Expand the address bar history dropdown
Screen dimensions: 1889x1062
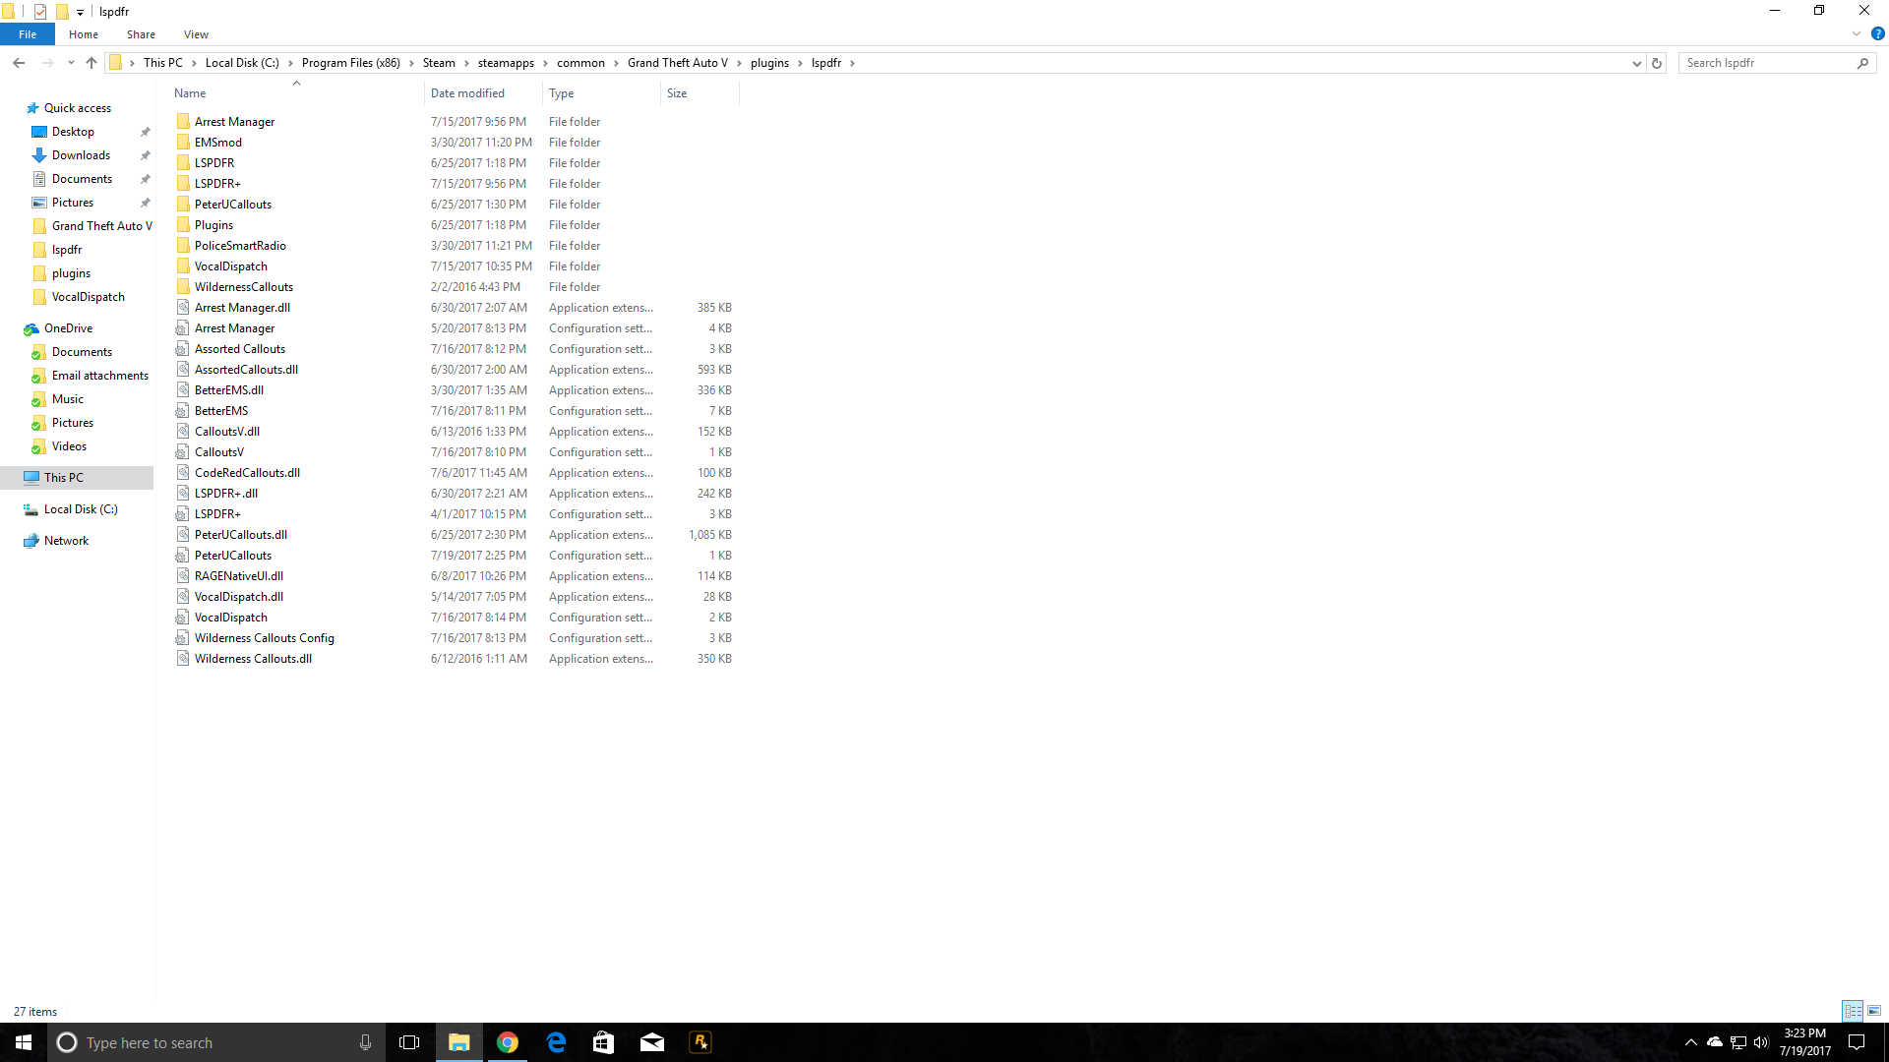[1636, 63]
